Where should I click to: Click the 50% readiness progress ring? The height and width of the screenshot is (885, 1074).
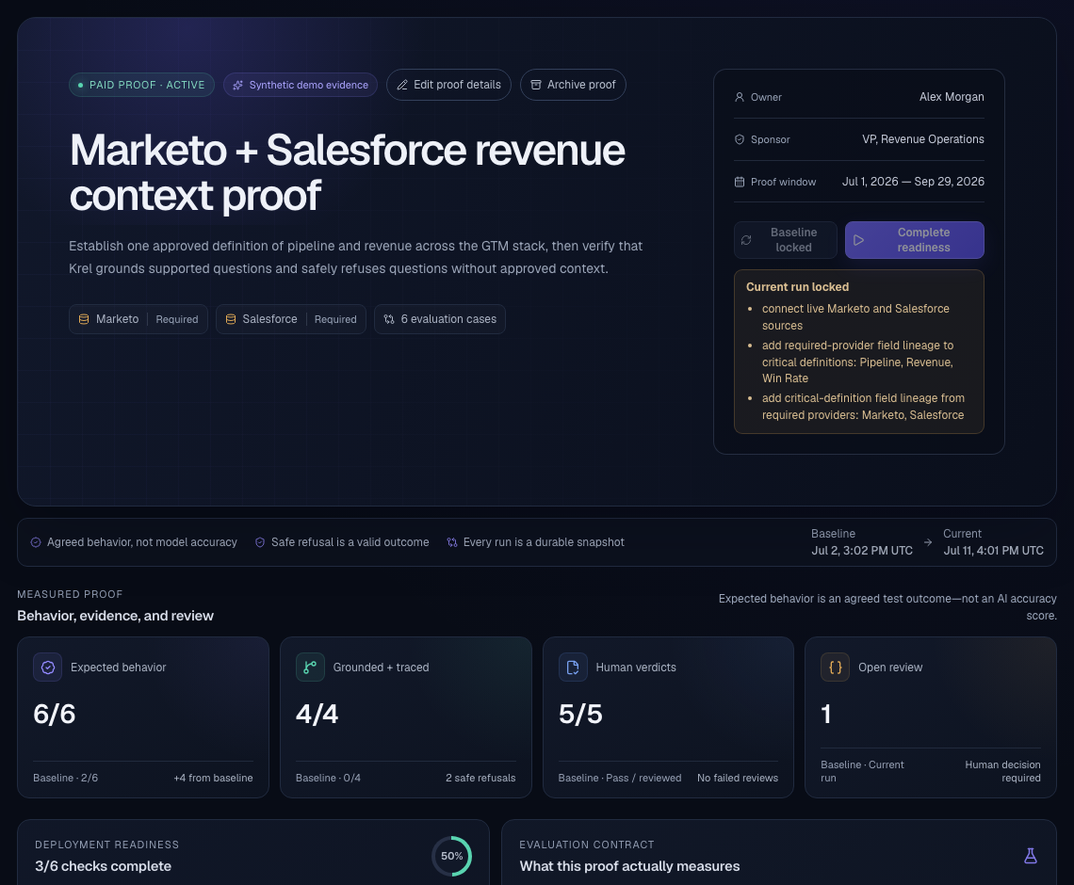pos(452,856)
